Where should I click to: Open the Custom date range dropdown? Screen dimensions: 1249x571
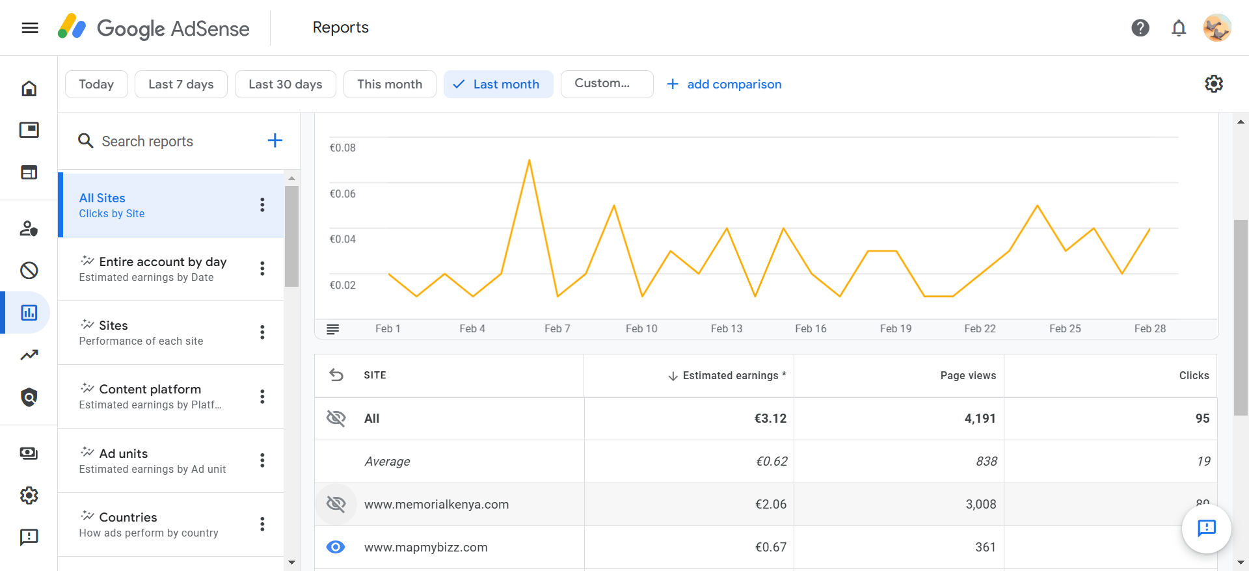[607, 84]
